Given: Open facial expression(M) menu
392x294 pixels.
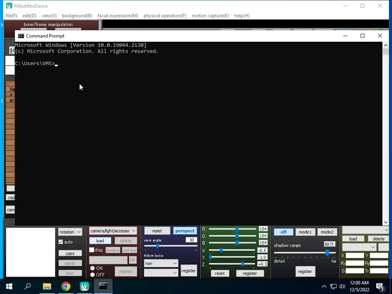Looking at the screenshot, I should pos(118,15).
